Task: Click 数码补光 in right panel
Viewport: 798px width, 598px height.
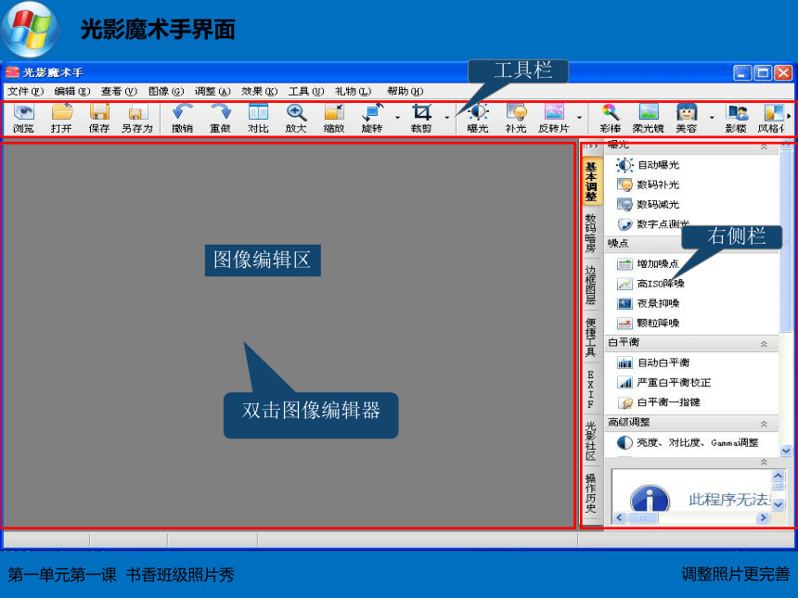Action: 648,184
